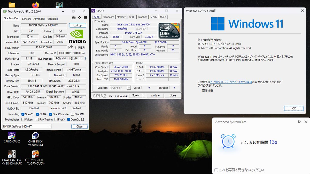Toggle the Ray Tracing checkbox
The width and height of the screenshot is (310, 174).
pyautogui.click(x=37, y=120)
